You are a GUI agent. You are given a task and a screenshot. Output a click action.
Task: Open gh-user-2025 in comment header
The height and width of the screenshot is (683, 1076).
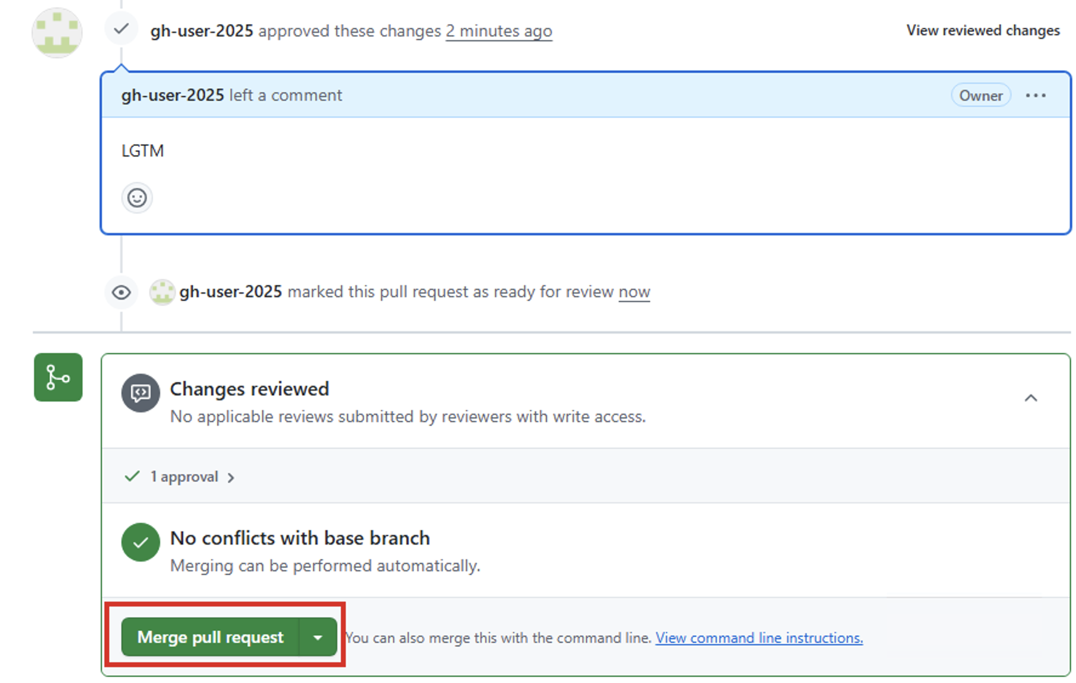[172, 95]
